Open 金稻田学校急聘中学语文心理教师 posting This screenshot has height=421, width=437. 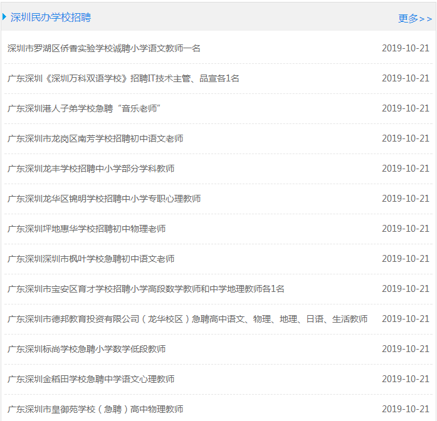(x=91, y=379)
